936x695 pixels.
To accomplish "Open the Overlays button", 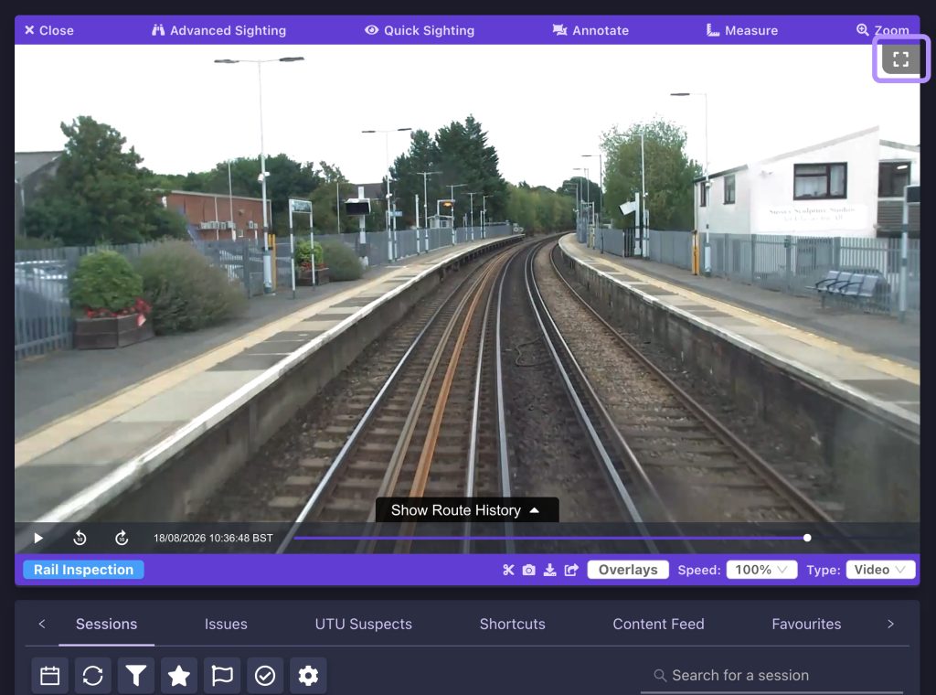I will click(x=628, y=570).
